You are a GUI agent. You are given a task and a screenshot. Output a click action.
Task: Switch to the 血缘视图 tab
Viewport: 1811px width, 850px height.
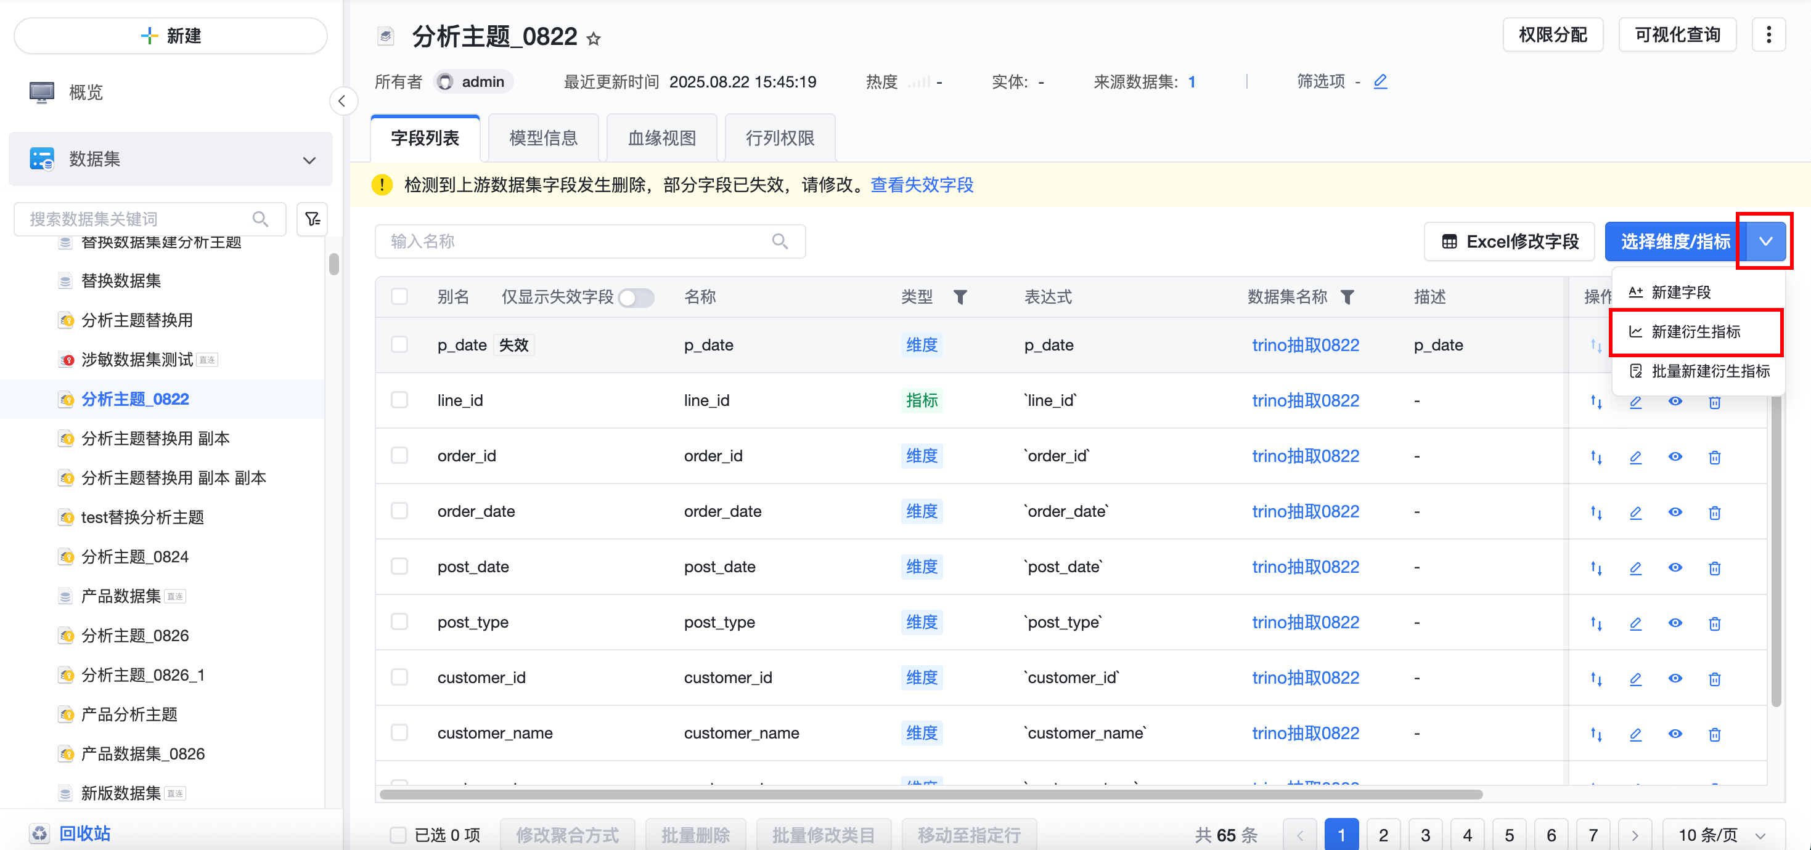(x=661, y=138)
